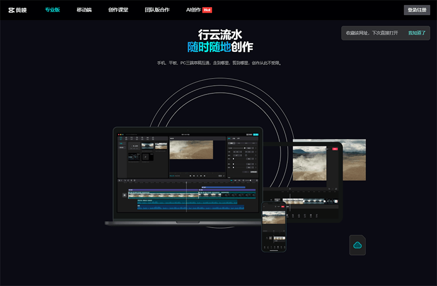
Task: Go to the 移动端 menu item
Action: [x=85, y=10]
